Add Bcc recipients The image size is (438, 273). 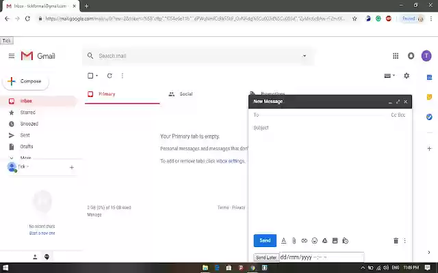pos(402,115)
